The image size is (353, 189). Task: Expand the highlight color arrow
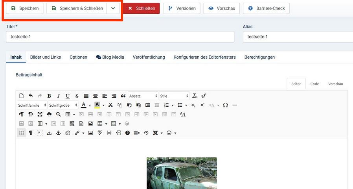point(103,105)
